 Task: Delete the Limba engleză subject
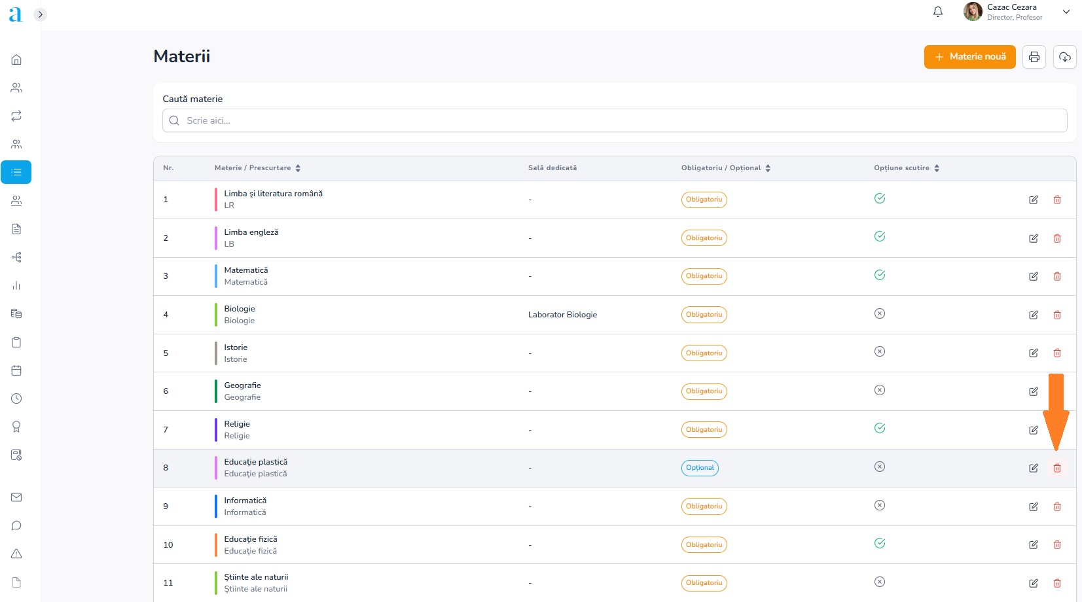(x=1056, y=238)
